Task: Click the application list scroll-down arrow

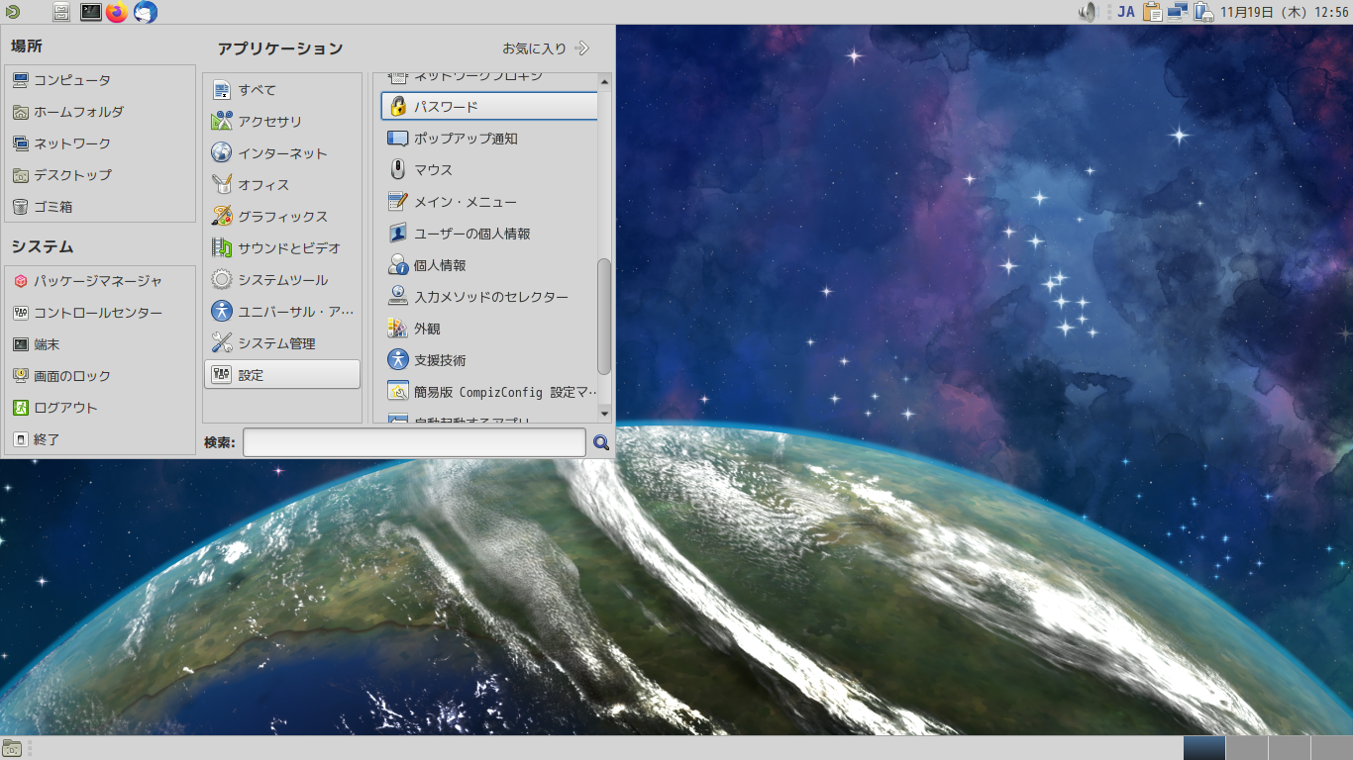Action: [x=604, y=413]
